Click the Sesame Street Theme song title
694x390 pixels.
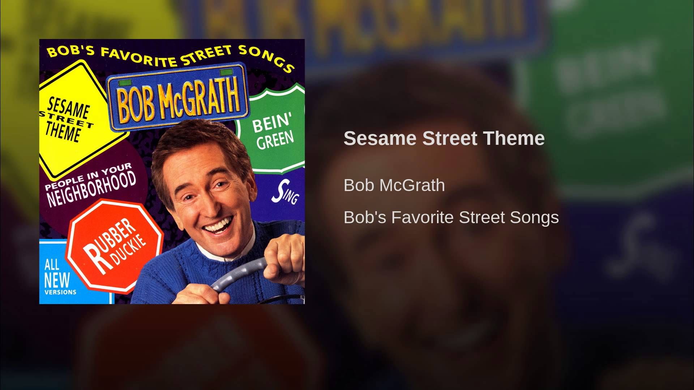click(444, 138)
